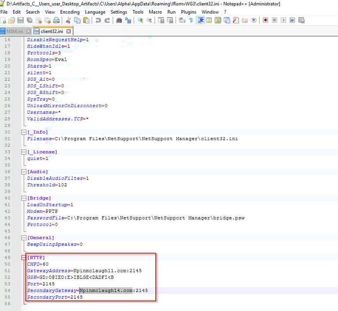The height and width of the screenshot is (311, 338).
Task: Close the client32.ini tab
Action: (69, 31)
